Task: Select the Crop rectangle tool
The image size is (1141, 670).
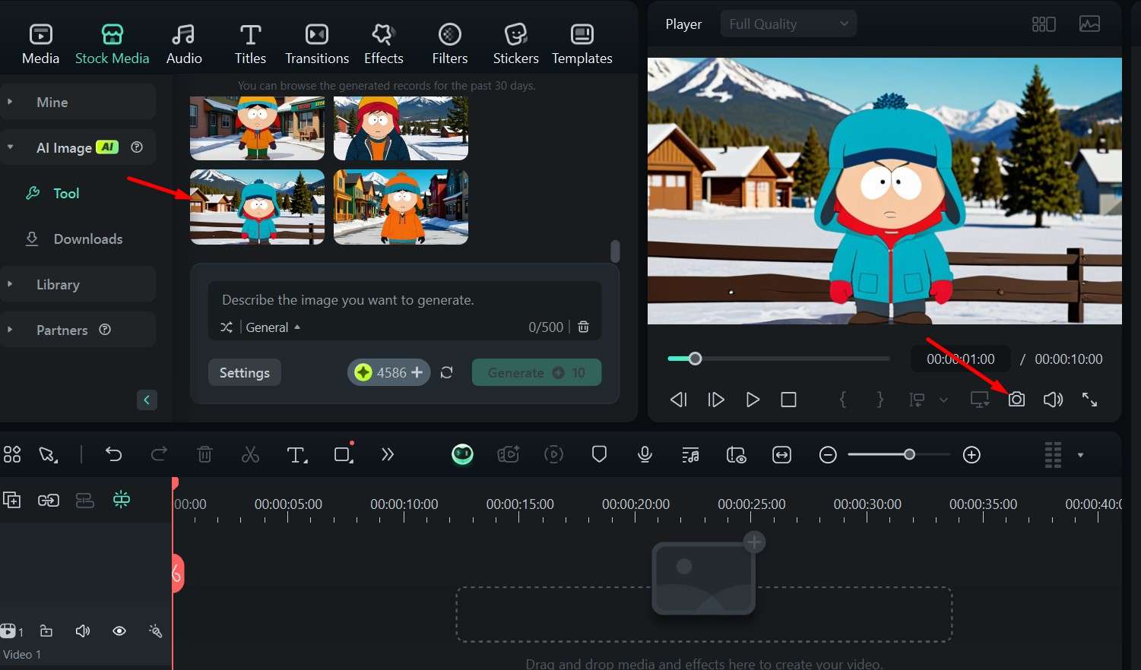Action: [x=344, y=454]
